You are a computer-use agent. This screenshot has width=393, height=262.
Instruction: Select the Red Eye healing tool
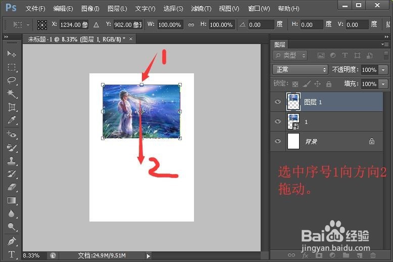[x=11, y=134]
